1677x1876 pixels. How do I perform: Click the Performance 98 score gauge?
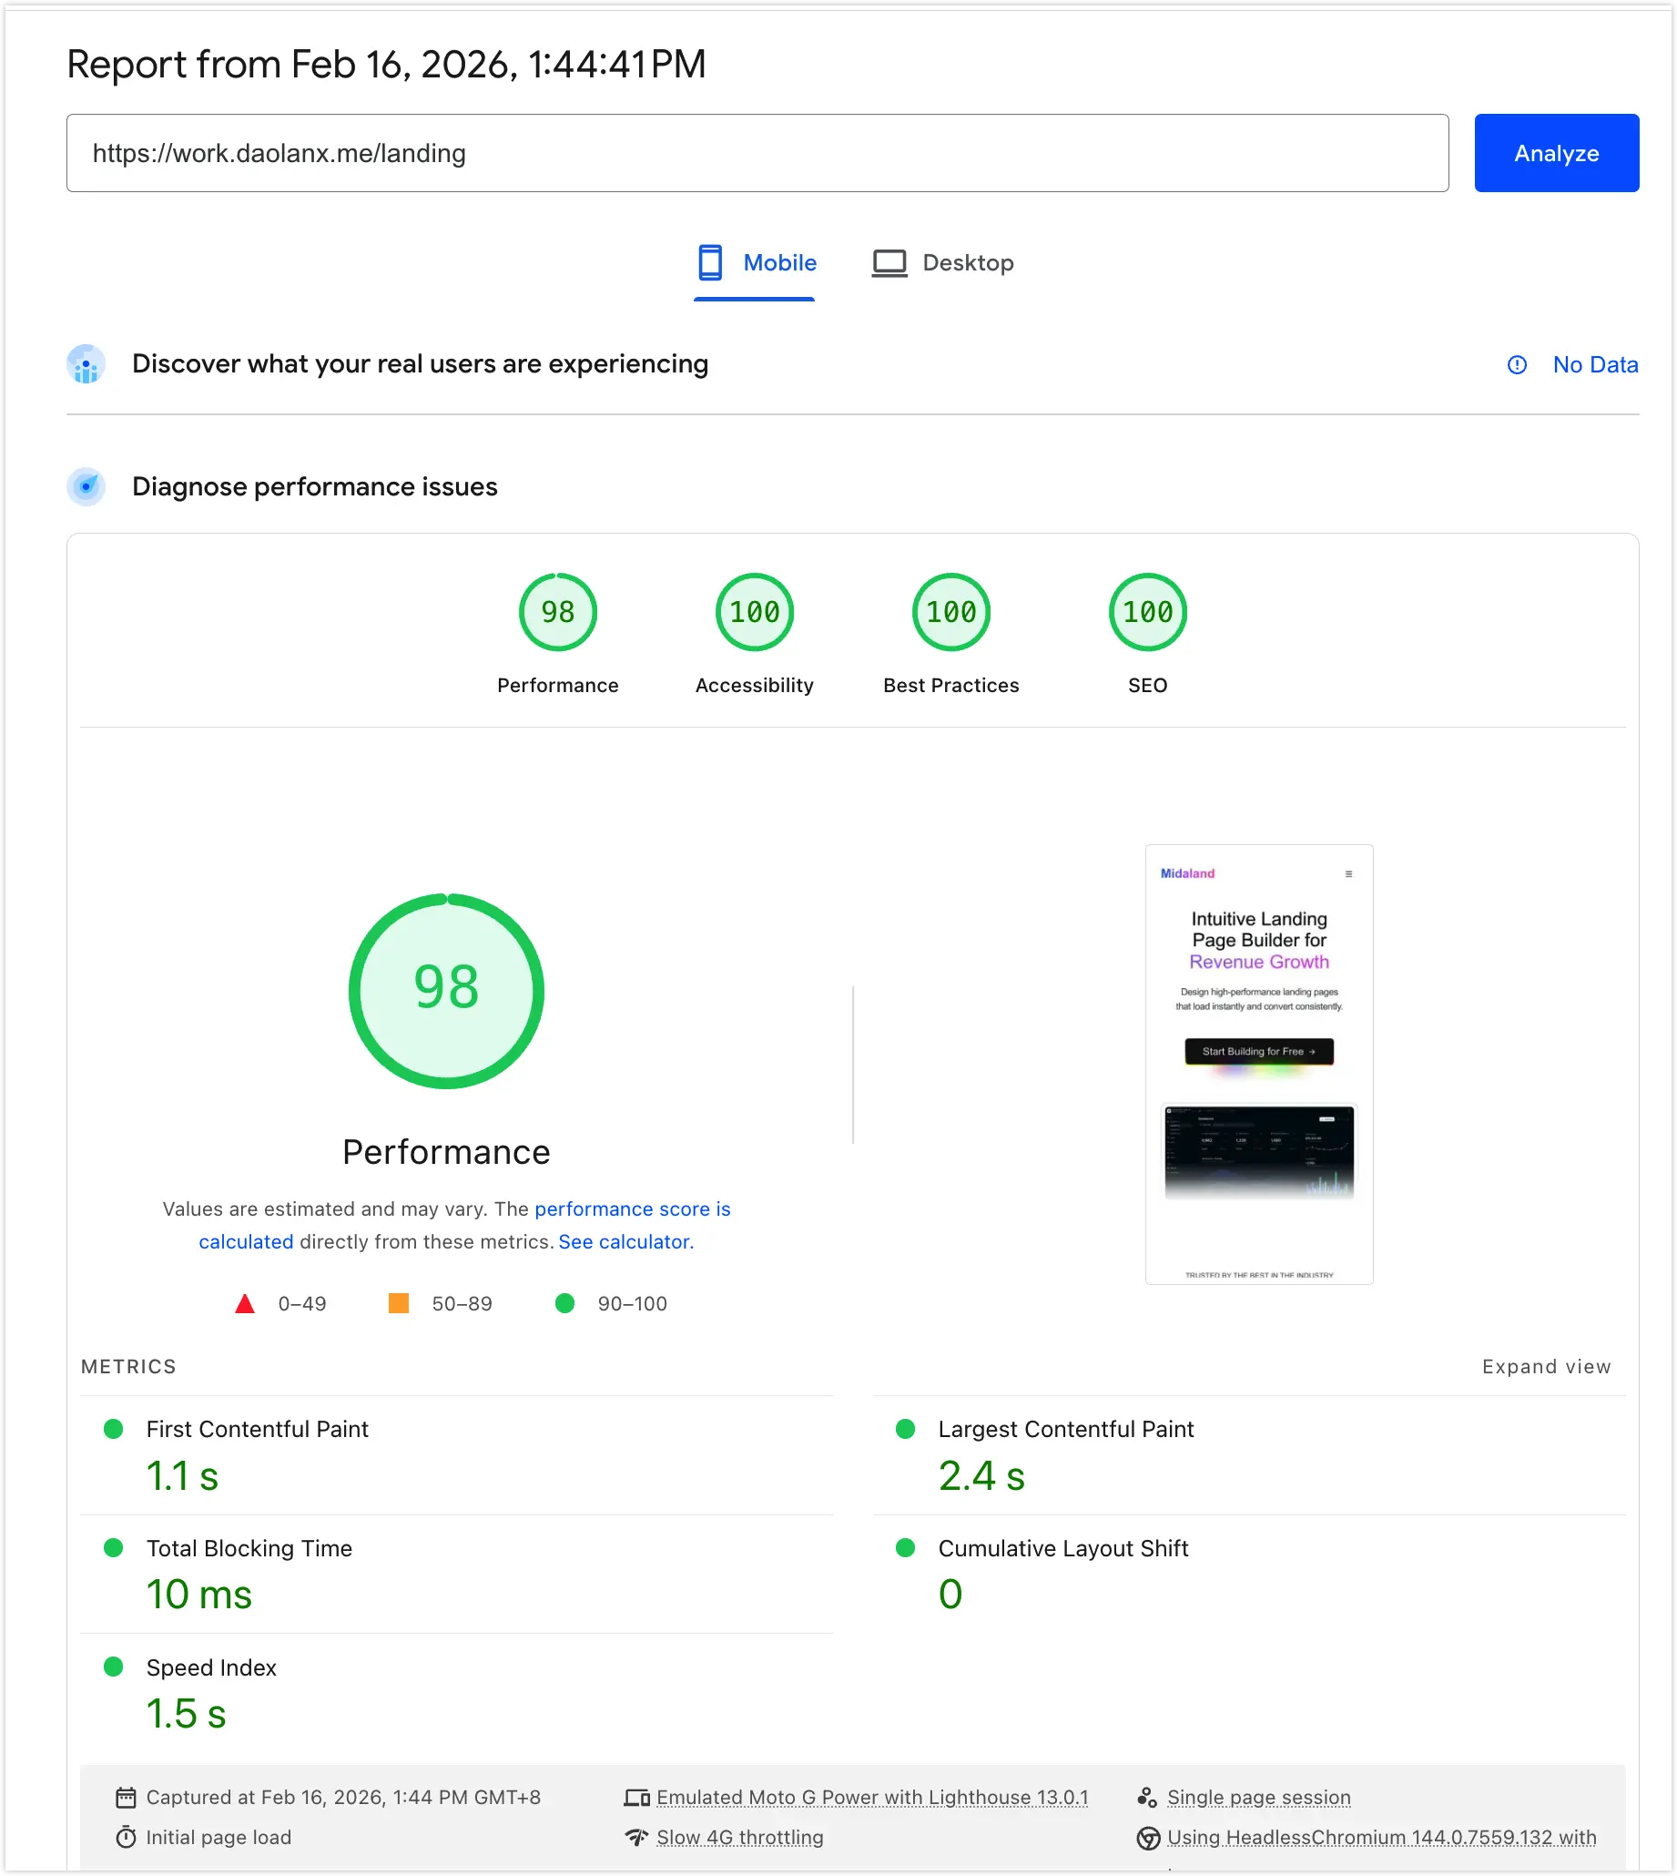pyautogui.click(x=557, y=612)
